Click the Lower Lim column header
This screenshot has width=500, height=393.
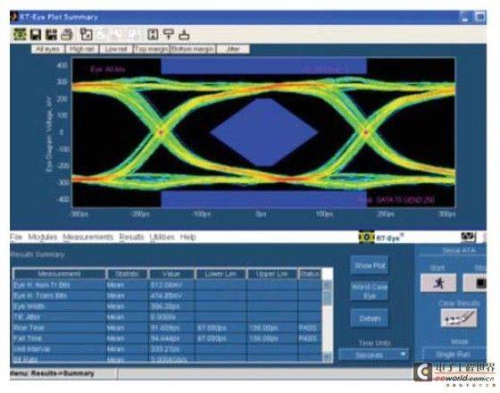(x=221, y=274)
